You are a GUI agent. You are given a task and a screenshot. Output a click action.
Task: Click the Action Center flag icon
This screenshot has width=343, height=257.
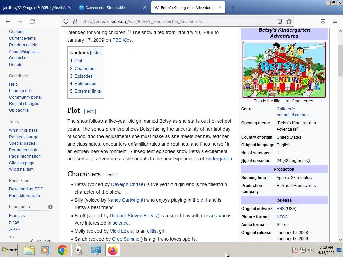pyautogui.click(x=295, y=250)
